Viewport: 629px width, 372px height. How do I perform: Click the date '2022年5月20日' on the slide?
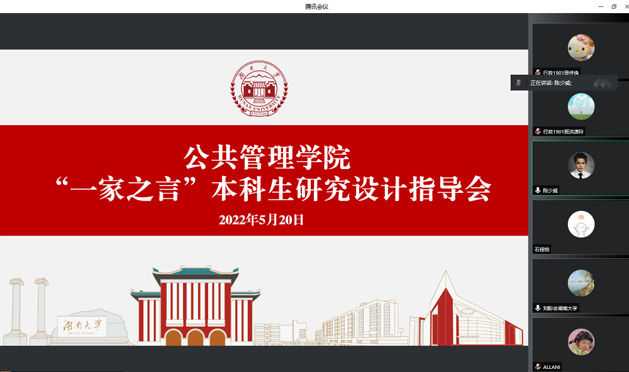click(x=261, y=220)
